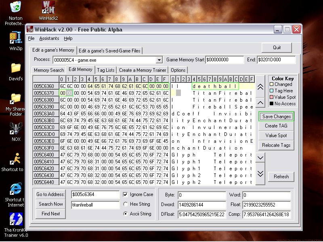Jump up a page with double up arrow
Image resolution: width=323 pixels, height=242 pixels.
coord(260,87)
